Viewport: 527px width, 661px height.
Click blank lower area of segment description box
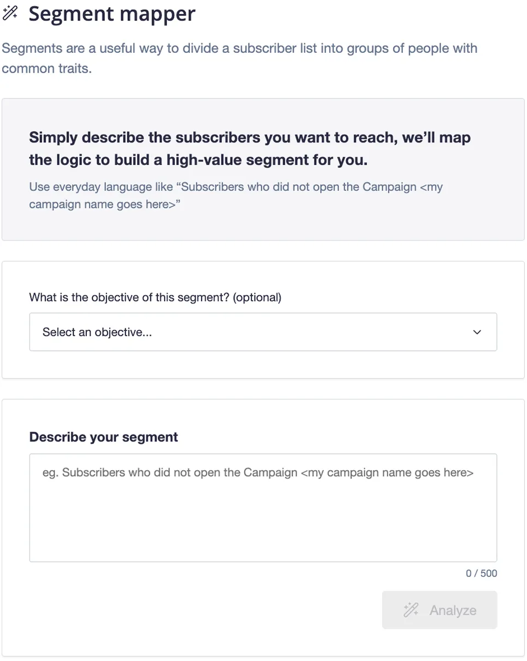pyautogui.click(x=263, y=536)
